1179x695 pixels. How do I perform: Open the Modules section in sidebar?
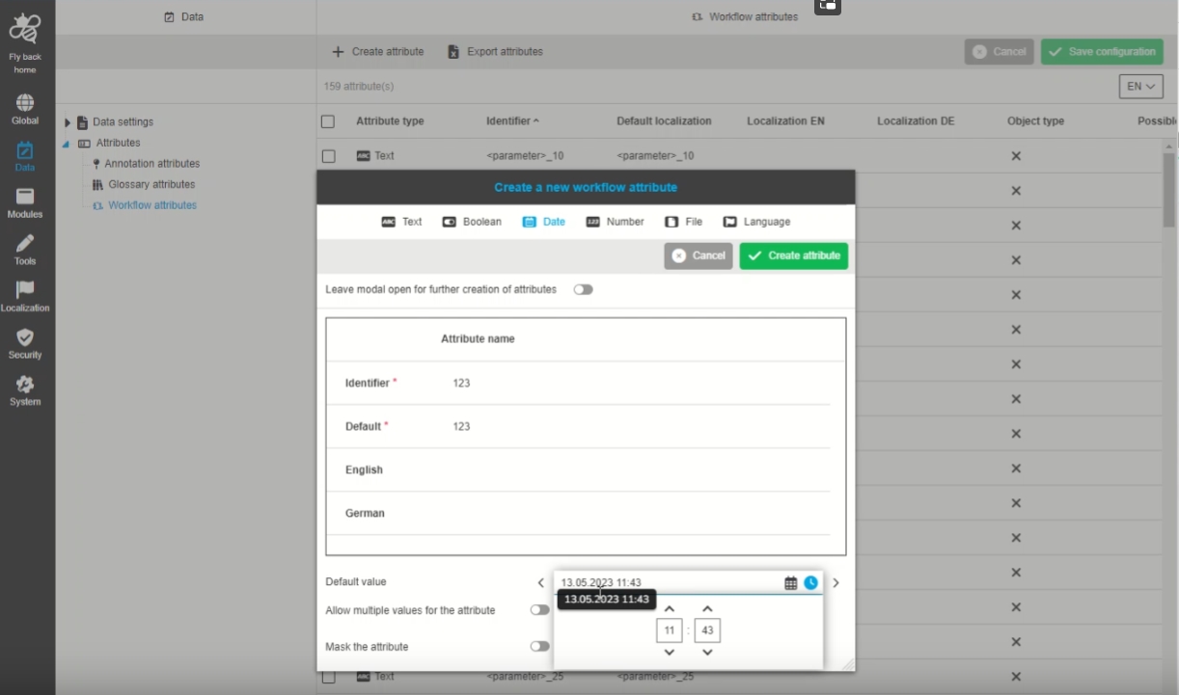(25, 202)
